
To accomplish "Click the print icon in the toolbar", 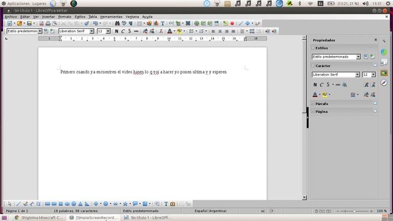I will [x=48, y=23].
